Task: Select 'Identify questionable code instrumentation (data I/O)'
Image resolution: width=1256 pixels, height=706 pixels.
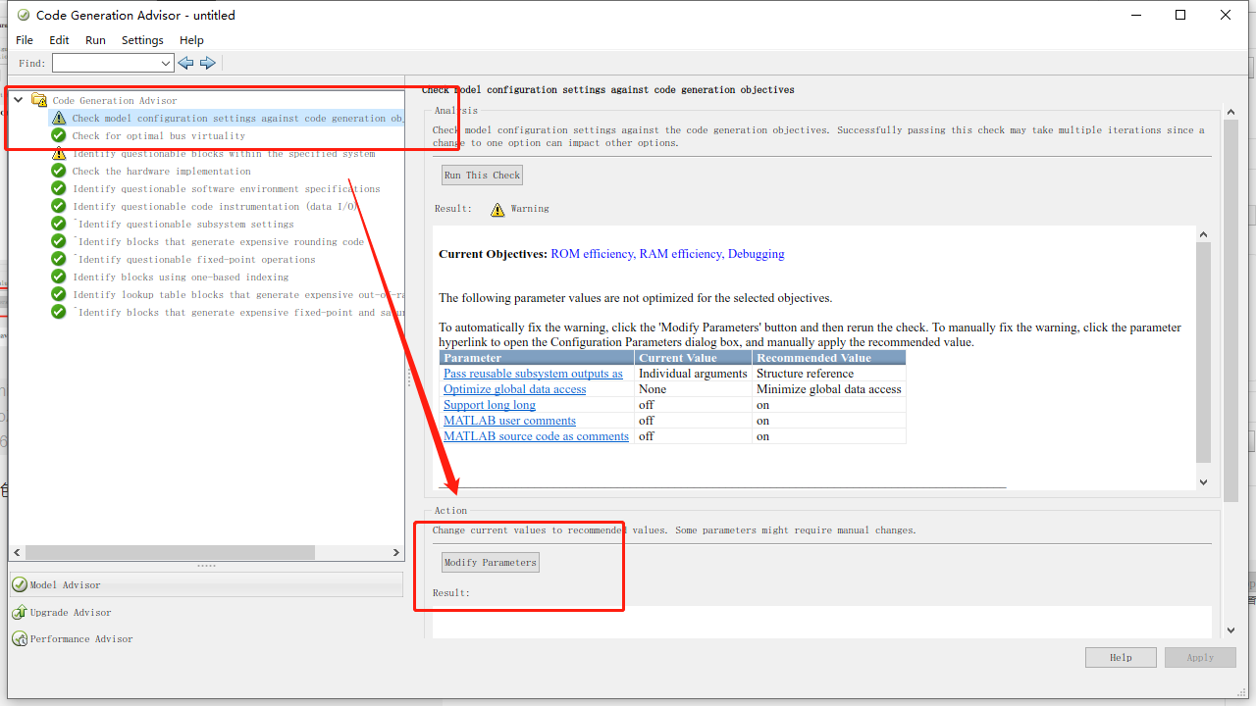Action: pos(216,206)
